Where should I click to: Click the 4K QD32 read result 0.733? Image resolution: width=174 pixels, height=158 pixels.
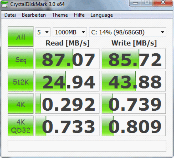point(67,126)
